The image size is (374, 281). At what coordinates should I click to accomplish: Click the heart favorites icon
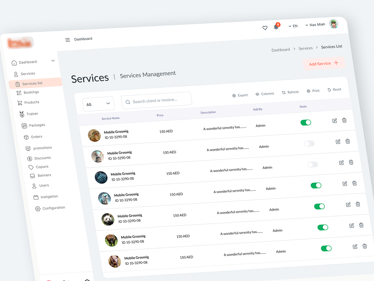pyautogui.click(x=265, y=28)
